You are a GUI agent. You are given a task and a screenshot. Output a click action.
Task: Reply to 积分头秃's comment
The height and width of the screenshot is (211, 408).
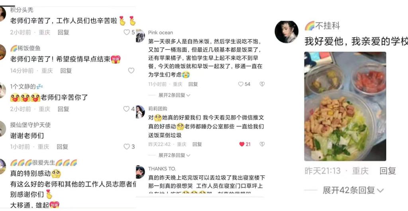63,32
